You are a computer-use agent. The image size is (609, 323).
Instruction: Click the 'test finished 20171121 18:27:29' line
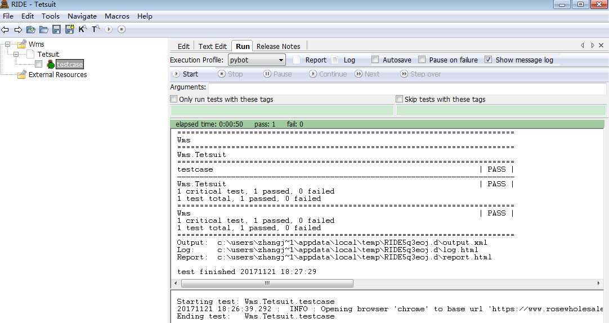[x=247, y=272]
